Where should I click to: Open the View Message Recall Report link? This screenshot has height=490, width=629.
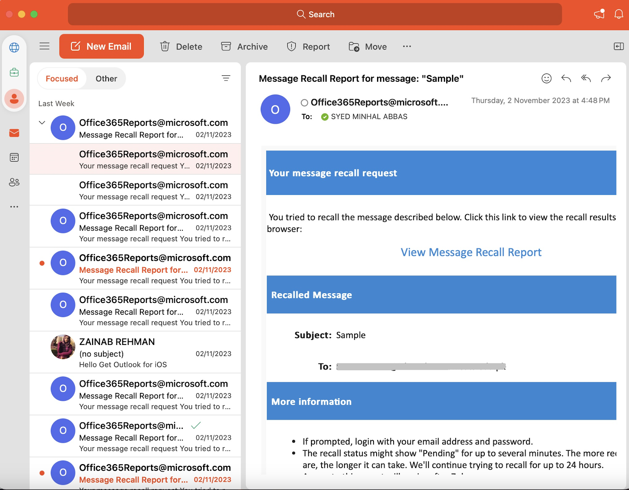pyautogui.click(x=471, y=252)
